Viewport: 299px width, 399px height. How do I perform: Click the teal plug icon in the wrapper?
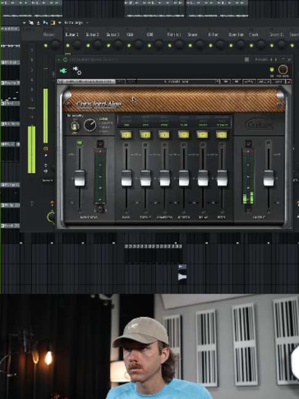pos(63,70)
